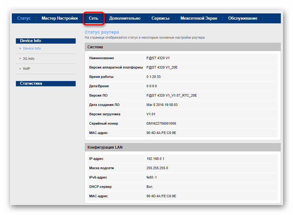This screenshot has width=293, height=215.
Task: Click the Версия ПО label
Action: pyautogui.click(x=98, y=96)
